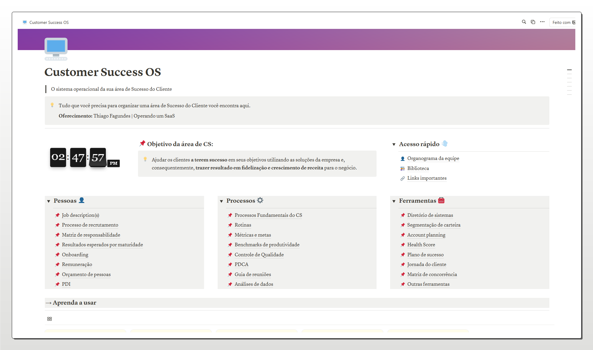Click the computer page icon above the title
593x350 pixels.
pyautogui.click(x=56, y=48)
